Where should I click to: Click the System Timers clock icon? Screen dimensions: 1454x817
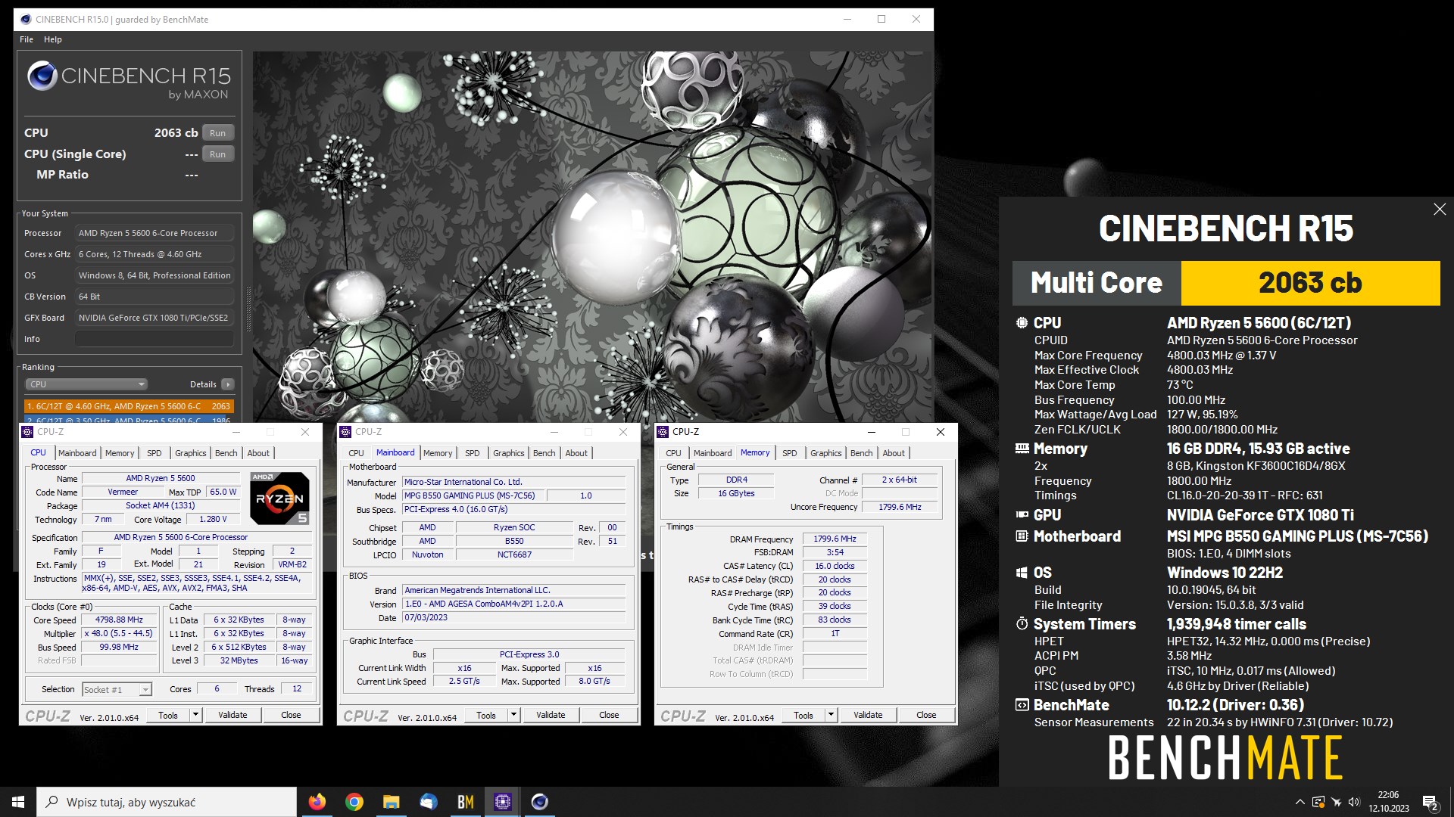tap(1022, 624)
